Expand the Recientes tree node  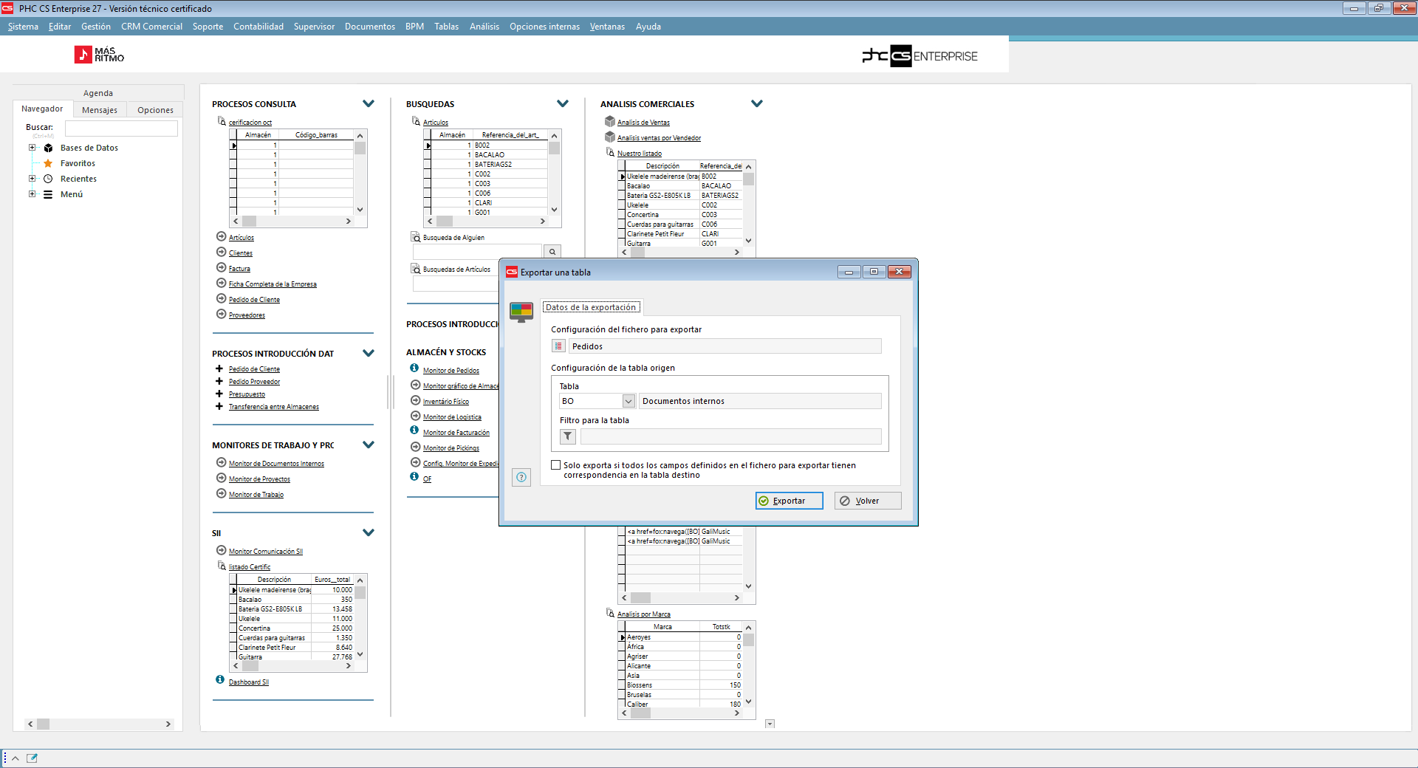click(x=32, y=179)
